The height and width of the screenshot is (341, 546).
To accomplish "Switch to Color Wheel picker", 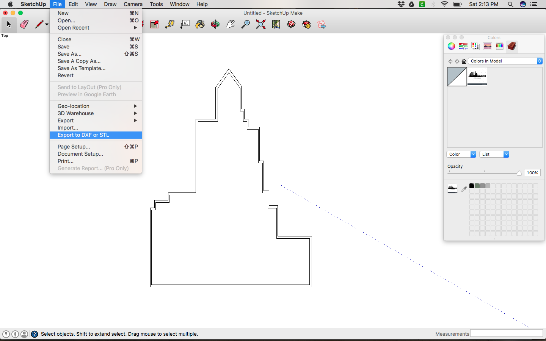I will click(451, 46).
